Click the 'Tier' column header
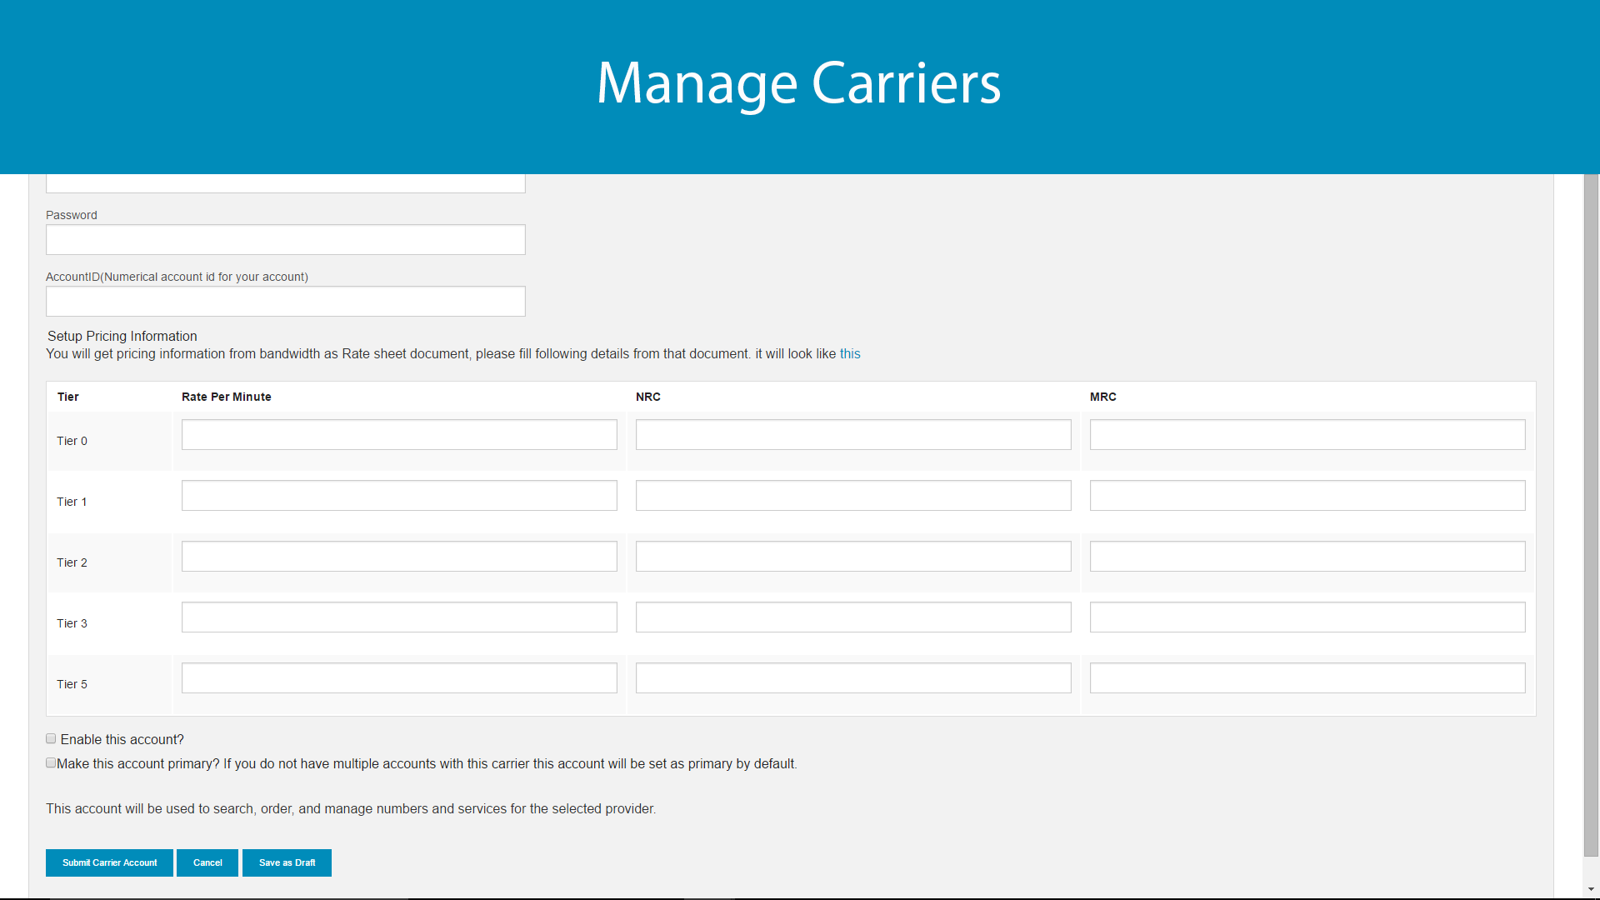 [68, 397]
